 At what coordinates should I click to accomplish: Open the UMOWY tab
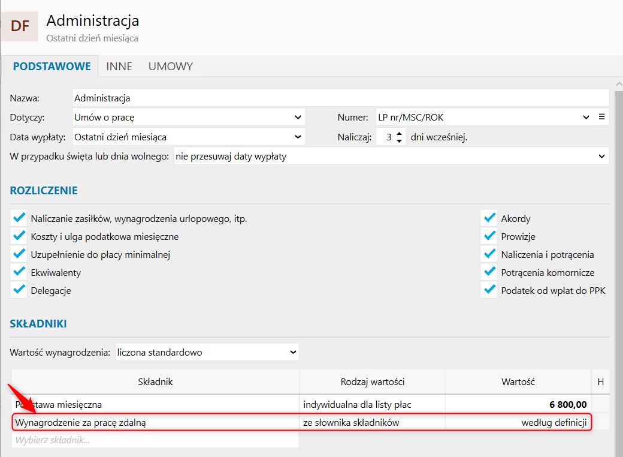pyautogui.click(x=171, y=66)
